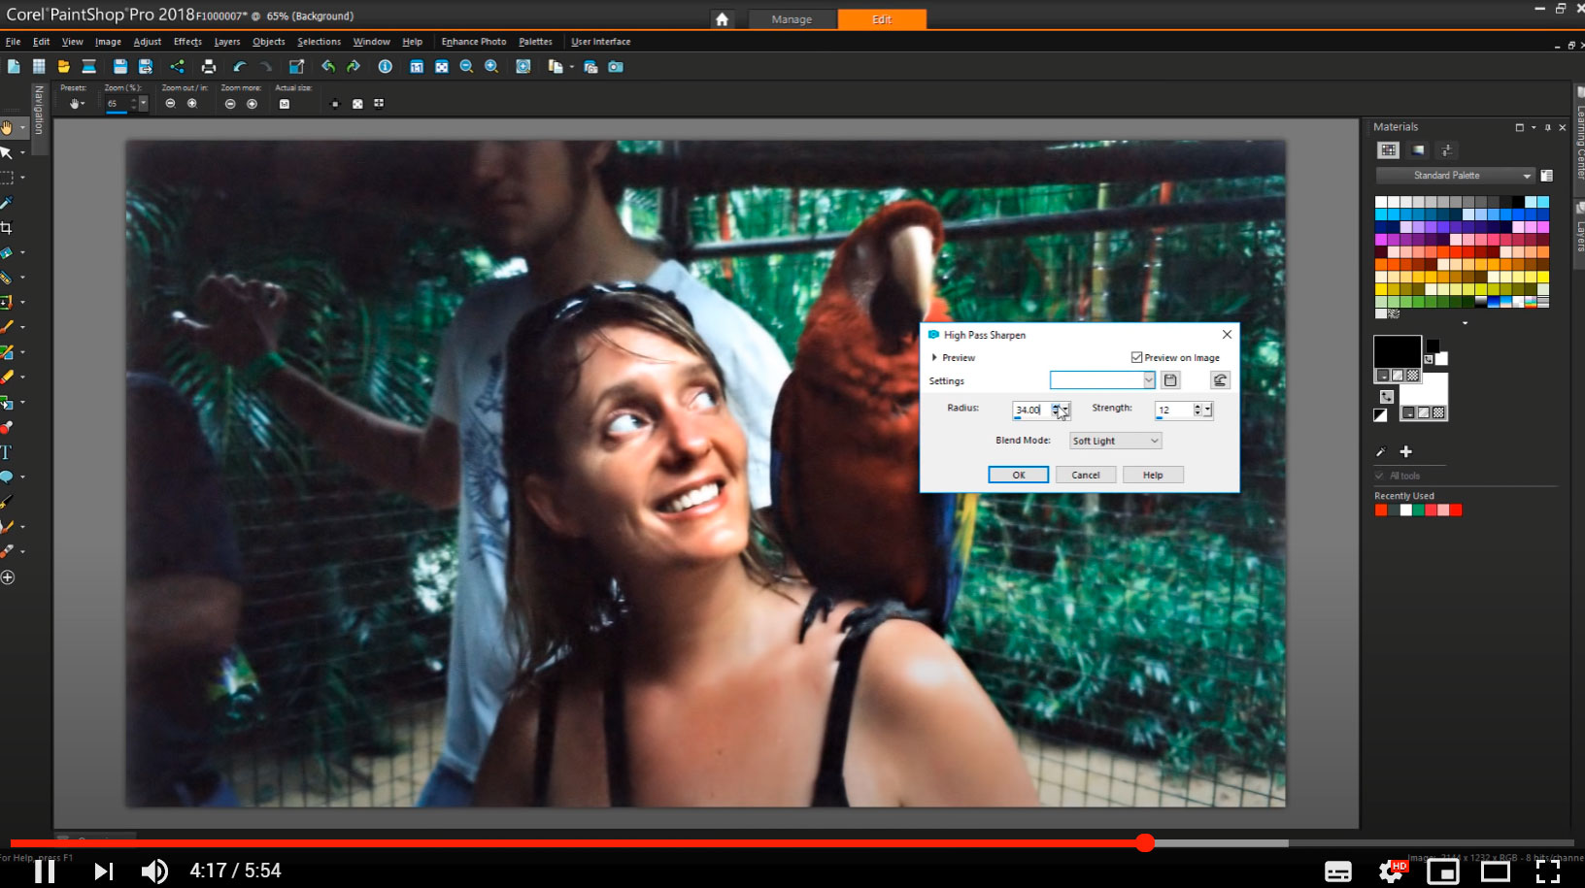Cancel the High Pass Sharpen dialog
Viewport: 1585px width, 888px height.
point(1085,475)
